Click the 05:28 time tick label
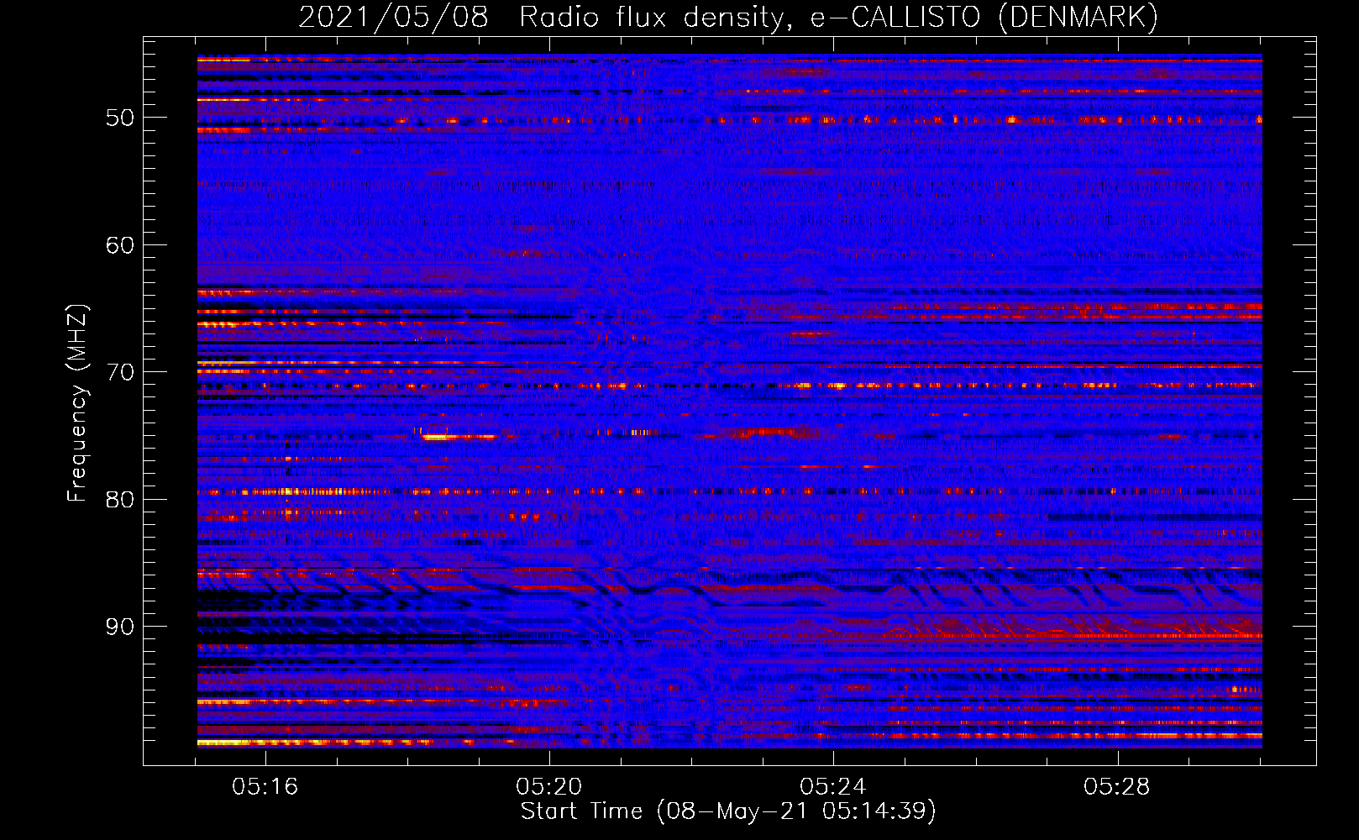Screen dimensions: 1359x840 pos(1117,787)
